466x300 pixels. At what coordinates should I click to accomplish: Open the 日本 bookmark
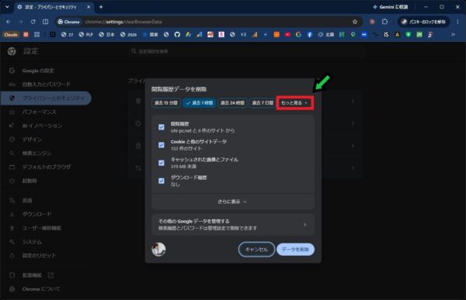pos(106,35)
